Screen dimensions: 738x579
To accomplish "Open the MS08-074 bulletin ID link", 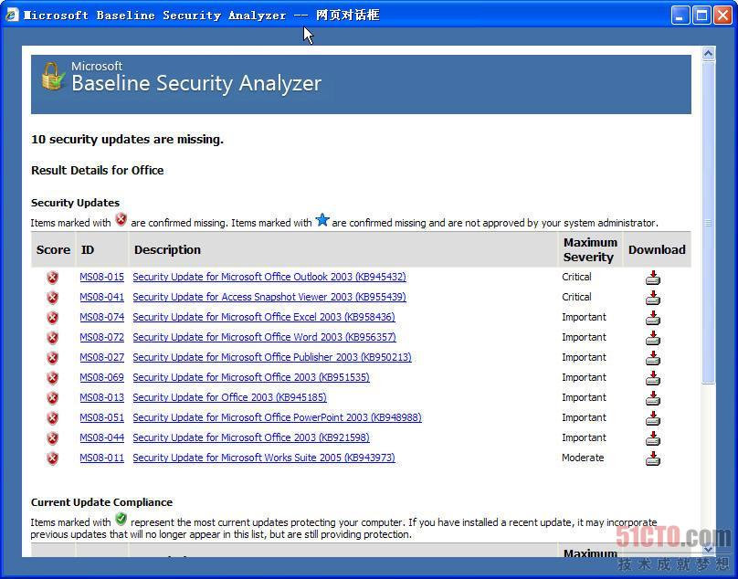I will coord(101,317).
